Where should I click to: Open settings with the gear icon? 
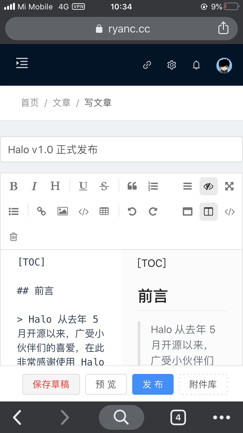(171, 65)
